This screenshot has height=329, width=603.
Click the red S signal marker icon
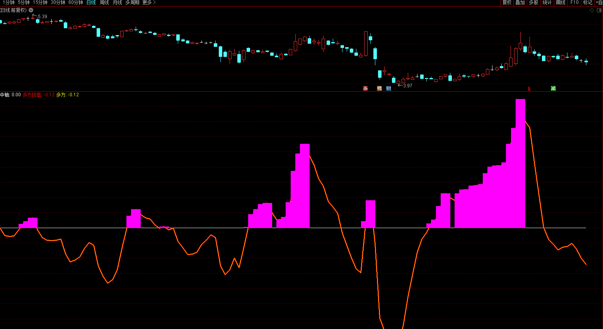(529, 89)
